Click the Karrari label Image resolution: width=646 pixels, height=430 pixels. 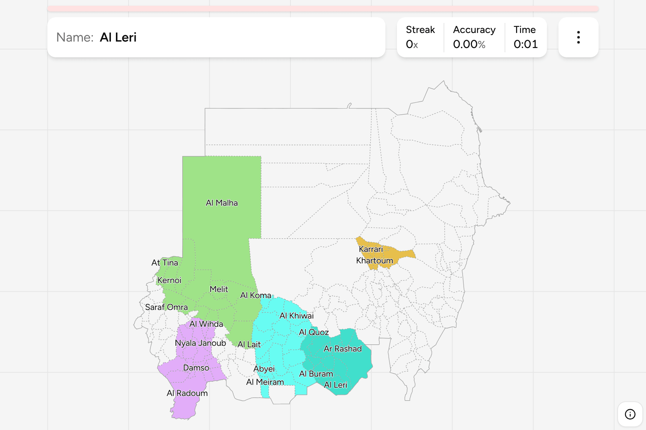(371, 249)
